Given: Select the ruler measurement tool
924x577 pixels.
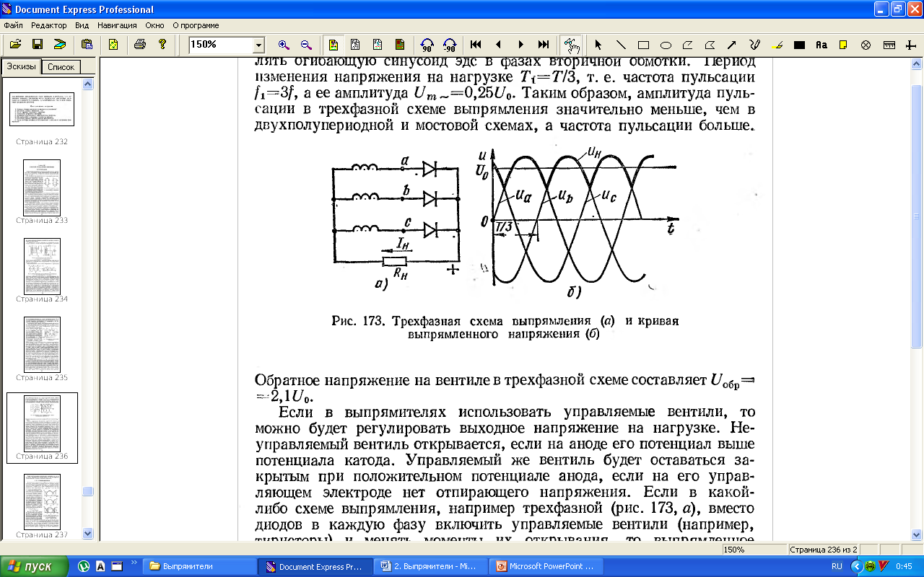Looking at the screenshot, I should [x=889, y=44].
